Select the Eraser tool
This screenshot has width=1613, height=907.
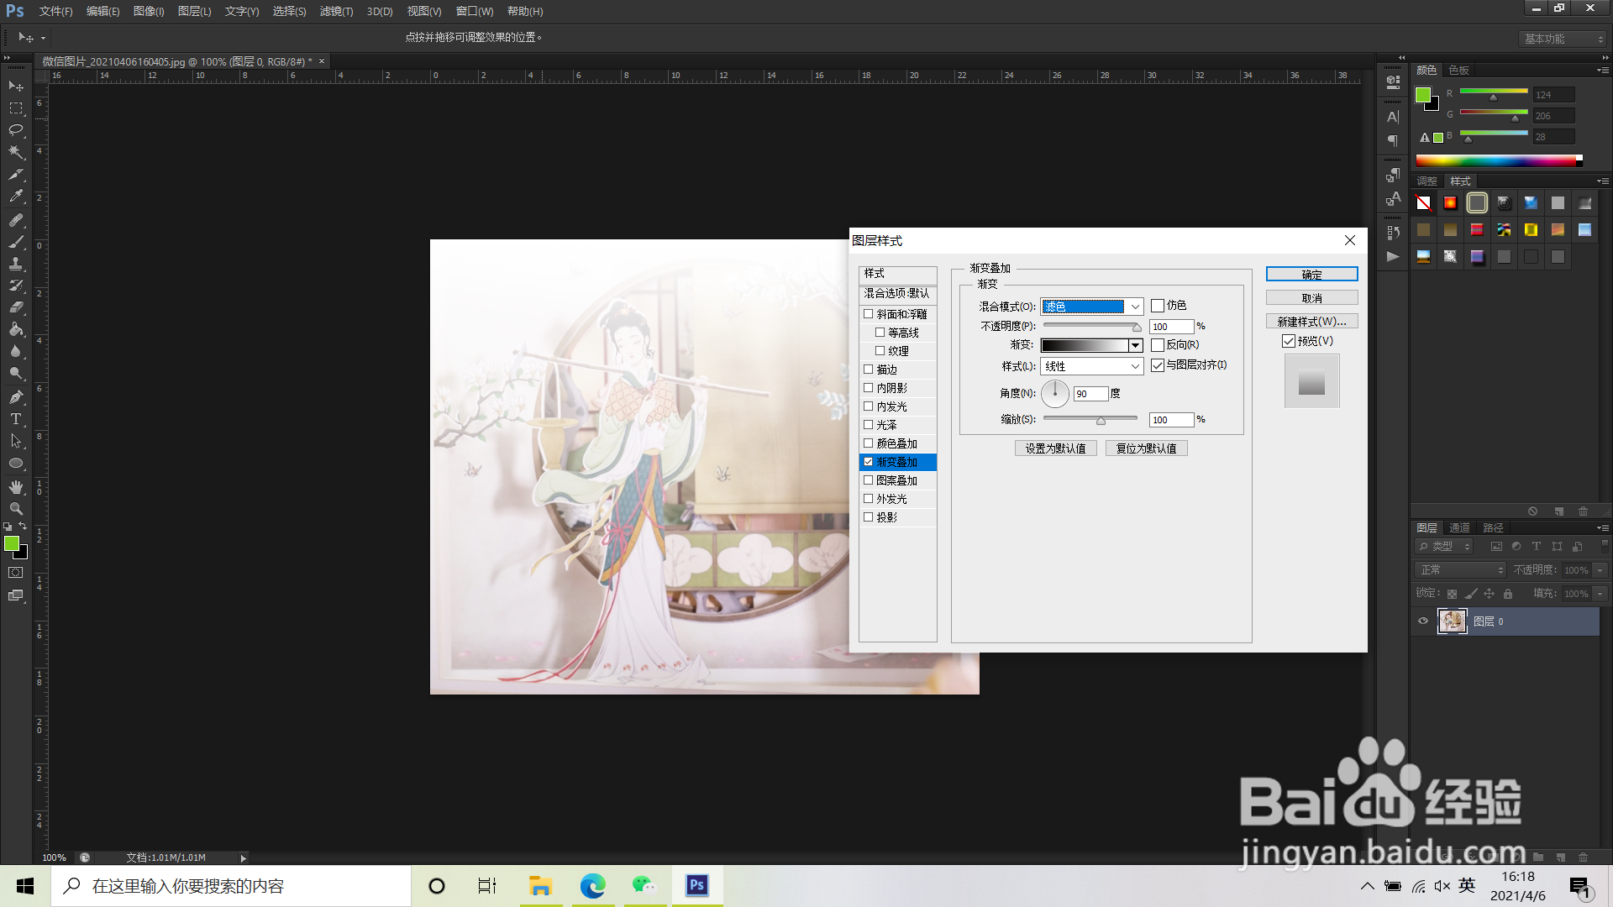coord(16,307)
